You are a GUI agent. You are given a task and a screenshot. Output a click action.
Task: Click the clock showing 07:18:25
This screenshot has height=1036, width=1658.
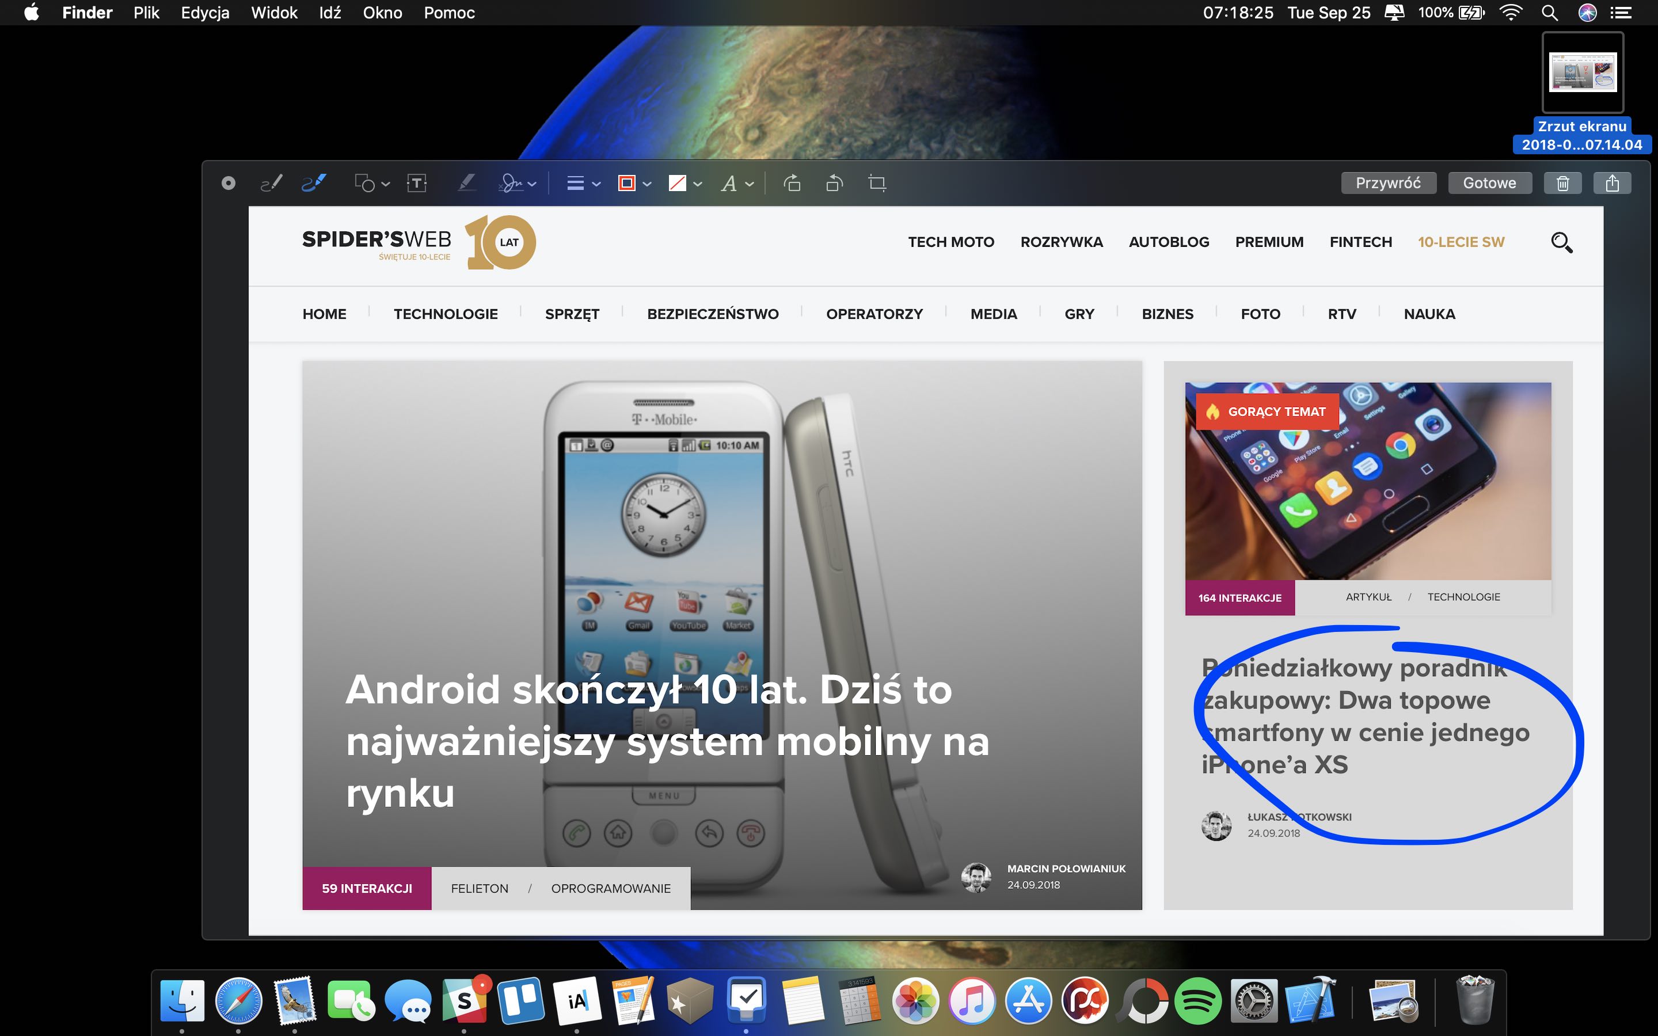point(1238,12)
